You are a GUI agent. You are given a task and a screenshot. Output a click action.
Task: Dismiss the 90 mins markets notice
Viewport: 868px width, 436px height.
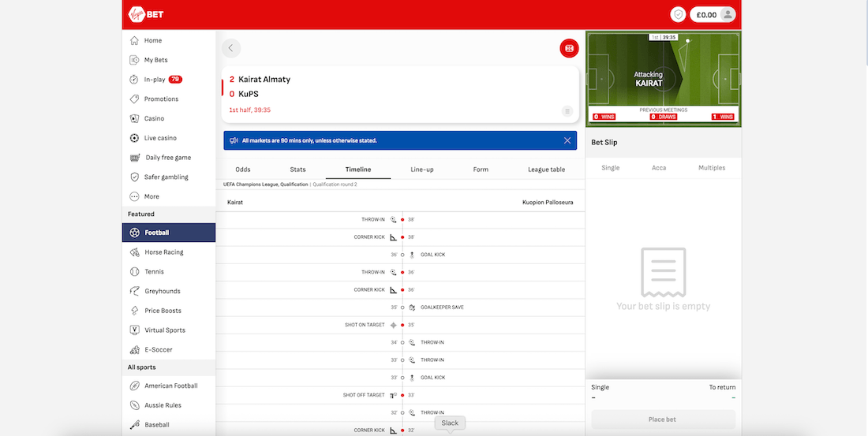tap(567, 140)
